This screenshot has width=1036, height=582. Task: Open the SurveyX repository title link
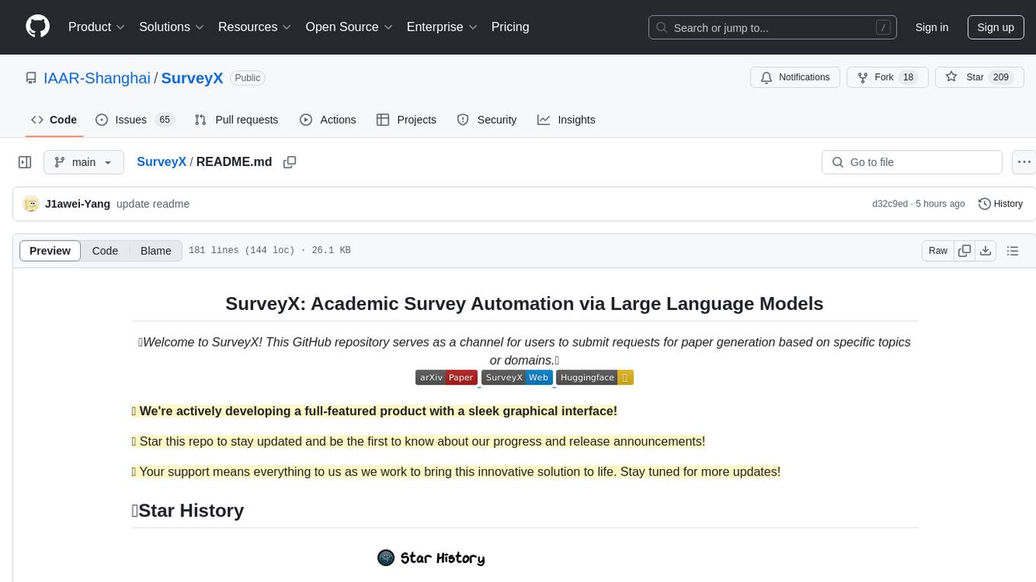(192, 78)
